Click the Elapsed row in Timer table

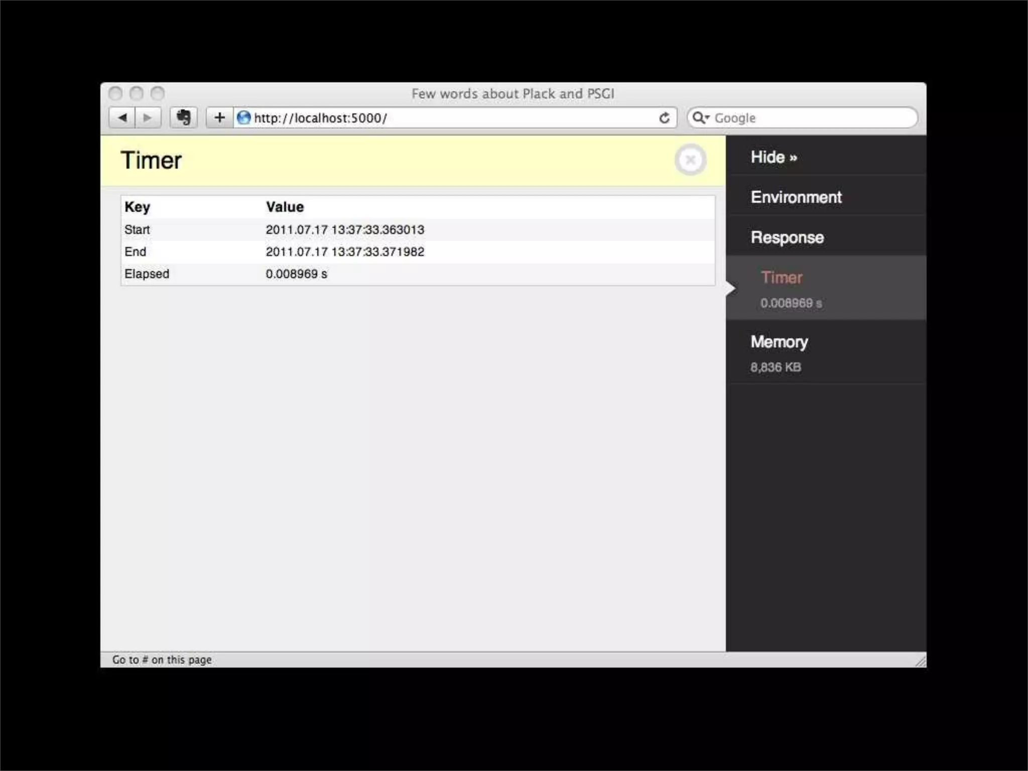point(147,274)
